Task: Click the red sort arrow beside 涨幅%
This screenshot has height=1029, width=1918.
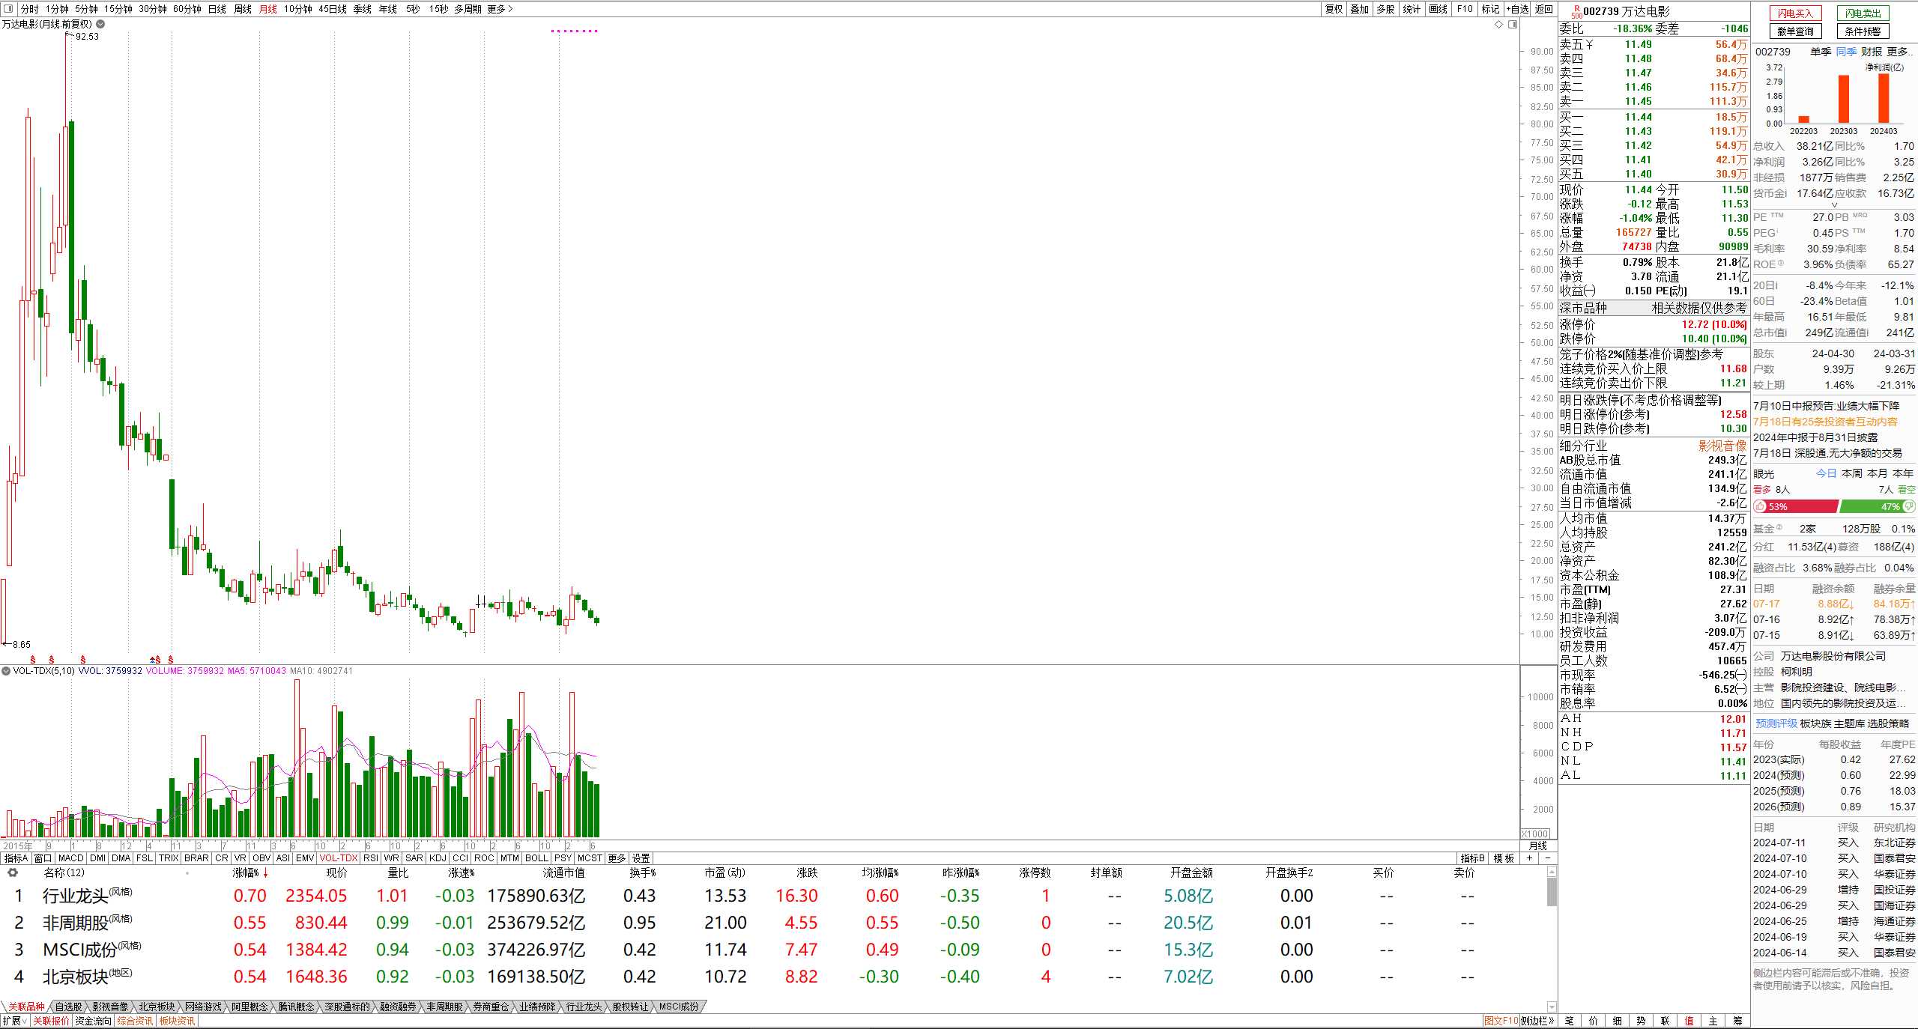Action: [265, 873]
